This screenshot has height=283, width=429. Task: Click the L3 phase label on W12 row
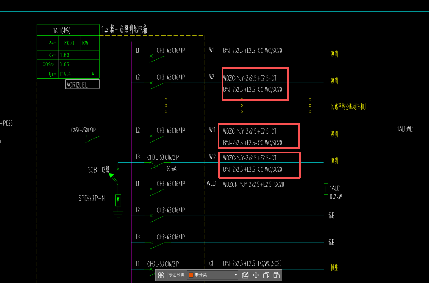[138, 157]
